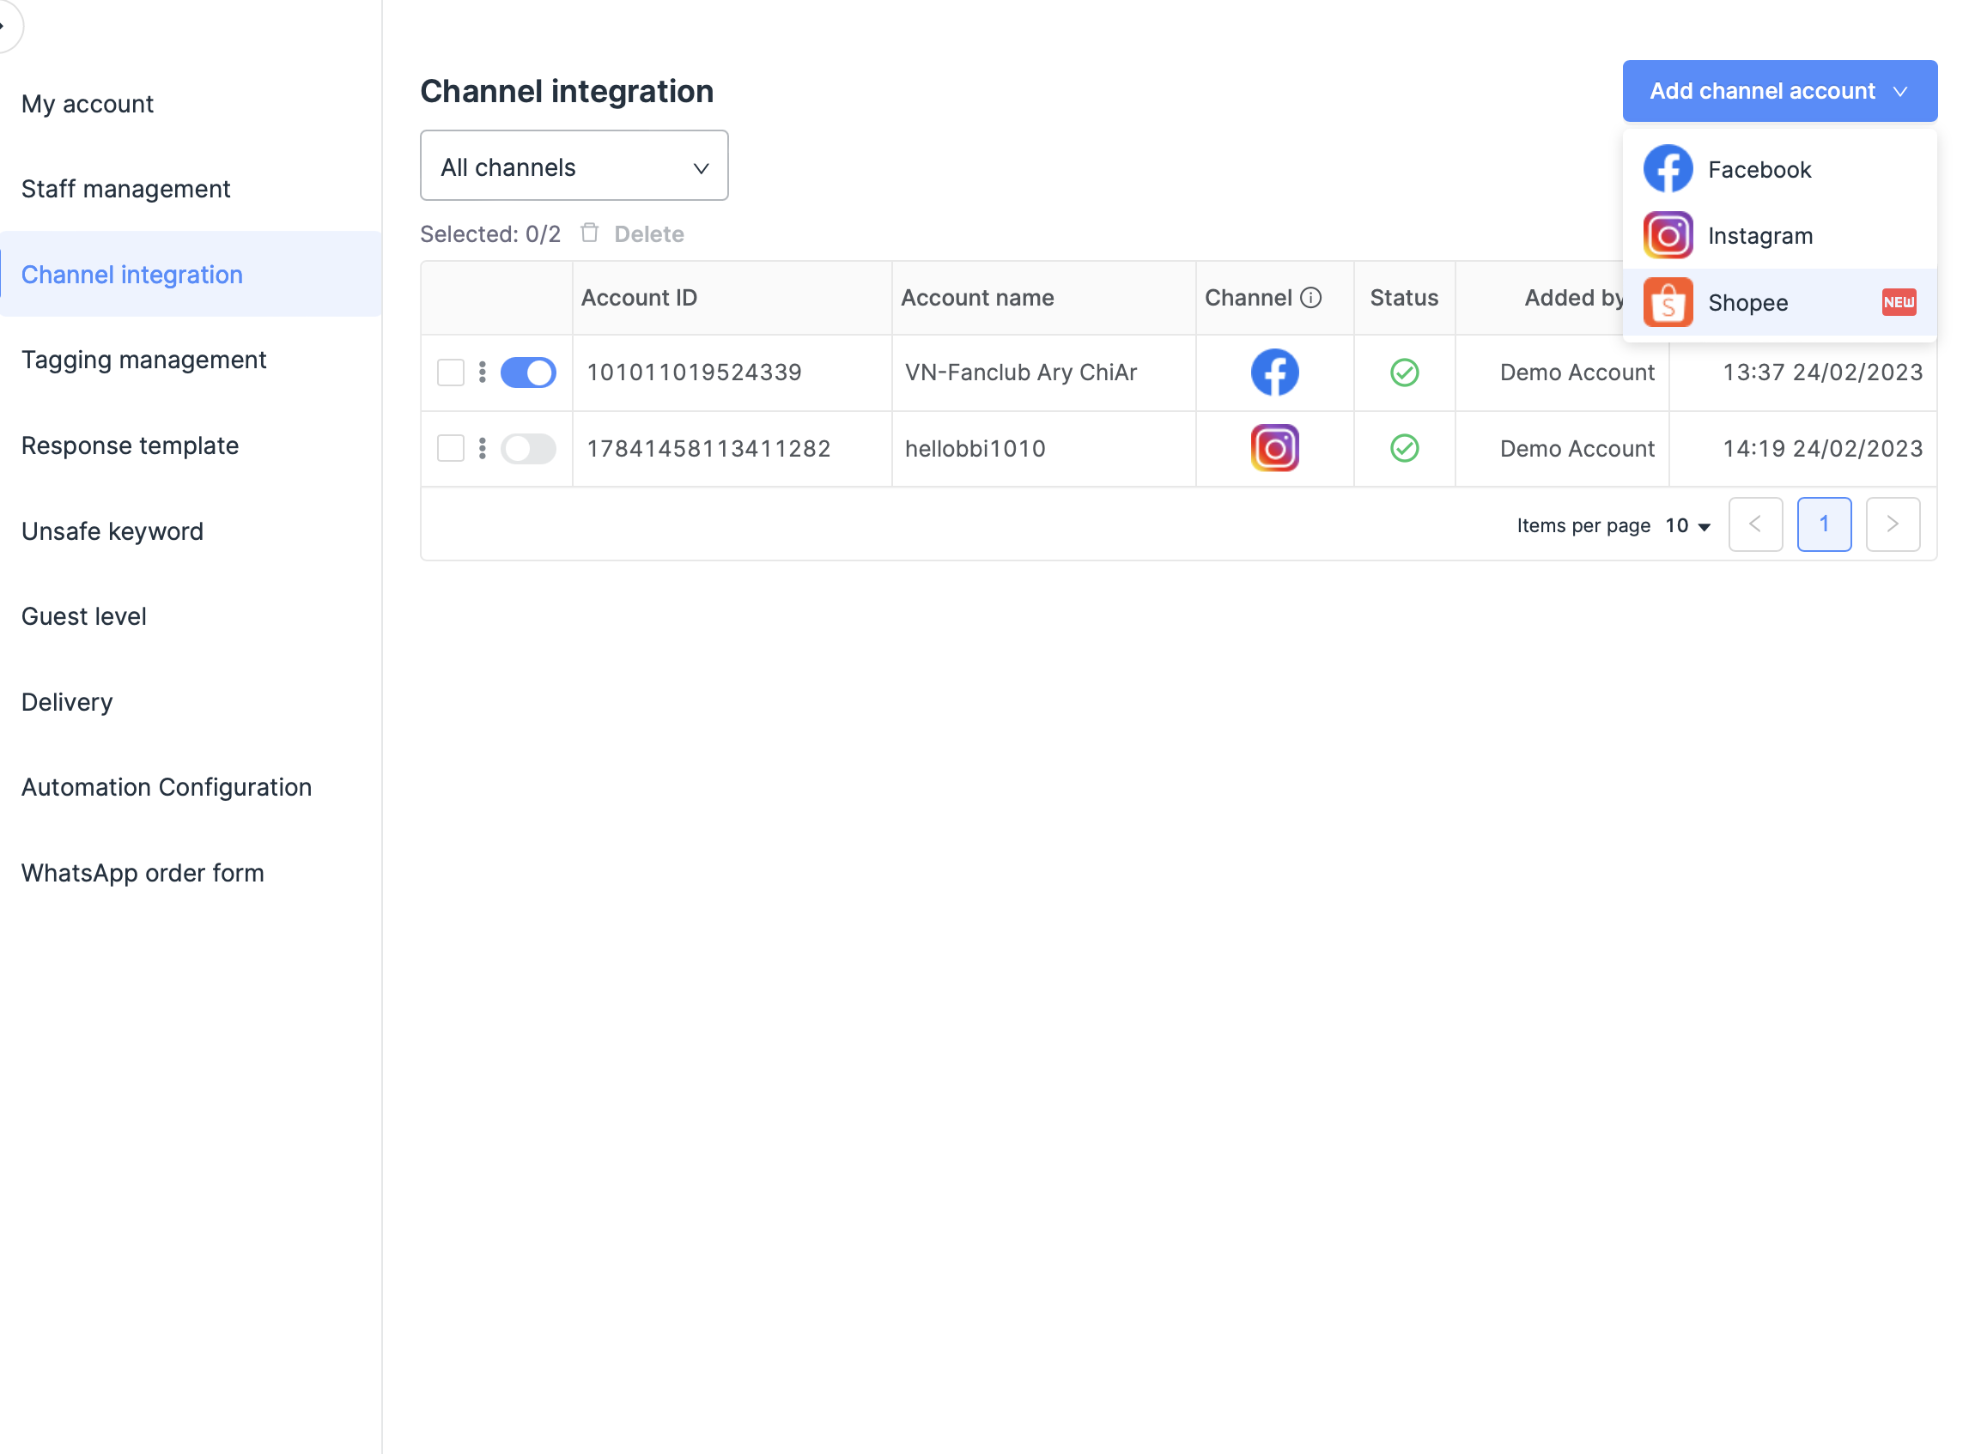The height and width of the screenshot is (1454, 1975).
Task: Enable the hellobbi1010 account toggle
Action: [x=527, y=449]
